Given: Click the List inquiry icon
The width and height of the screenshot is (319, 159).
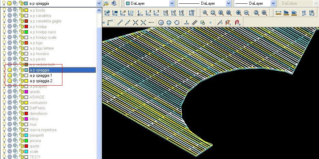Looking at the screenshot, I should 304,13.
